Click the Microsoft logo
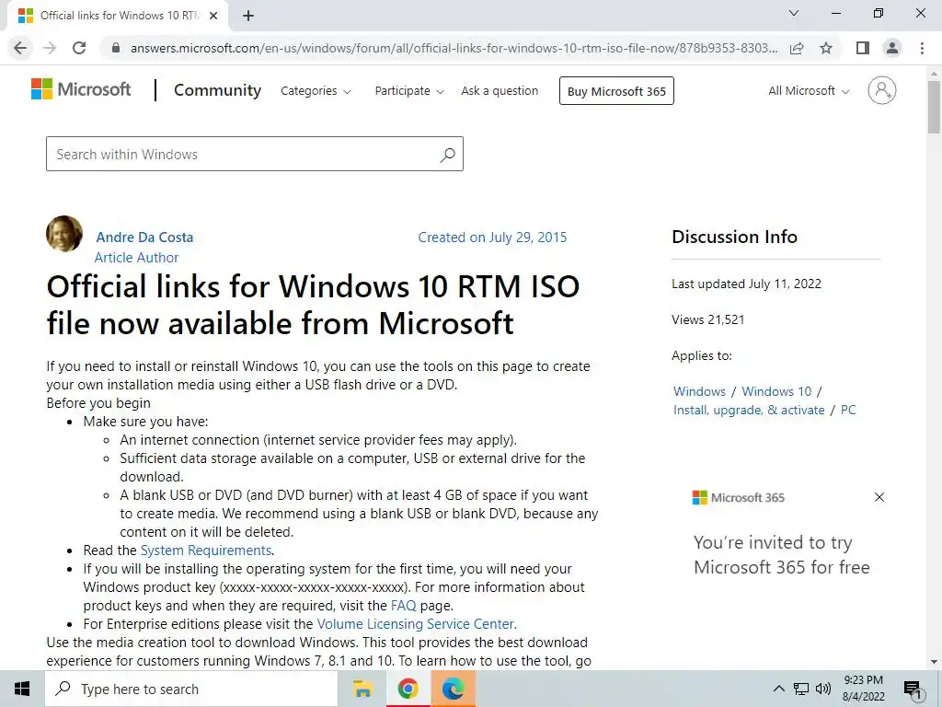This screenshot has height=707, width=942. point(81,89)
